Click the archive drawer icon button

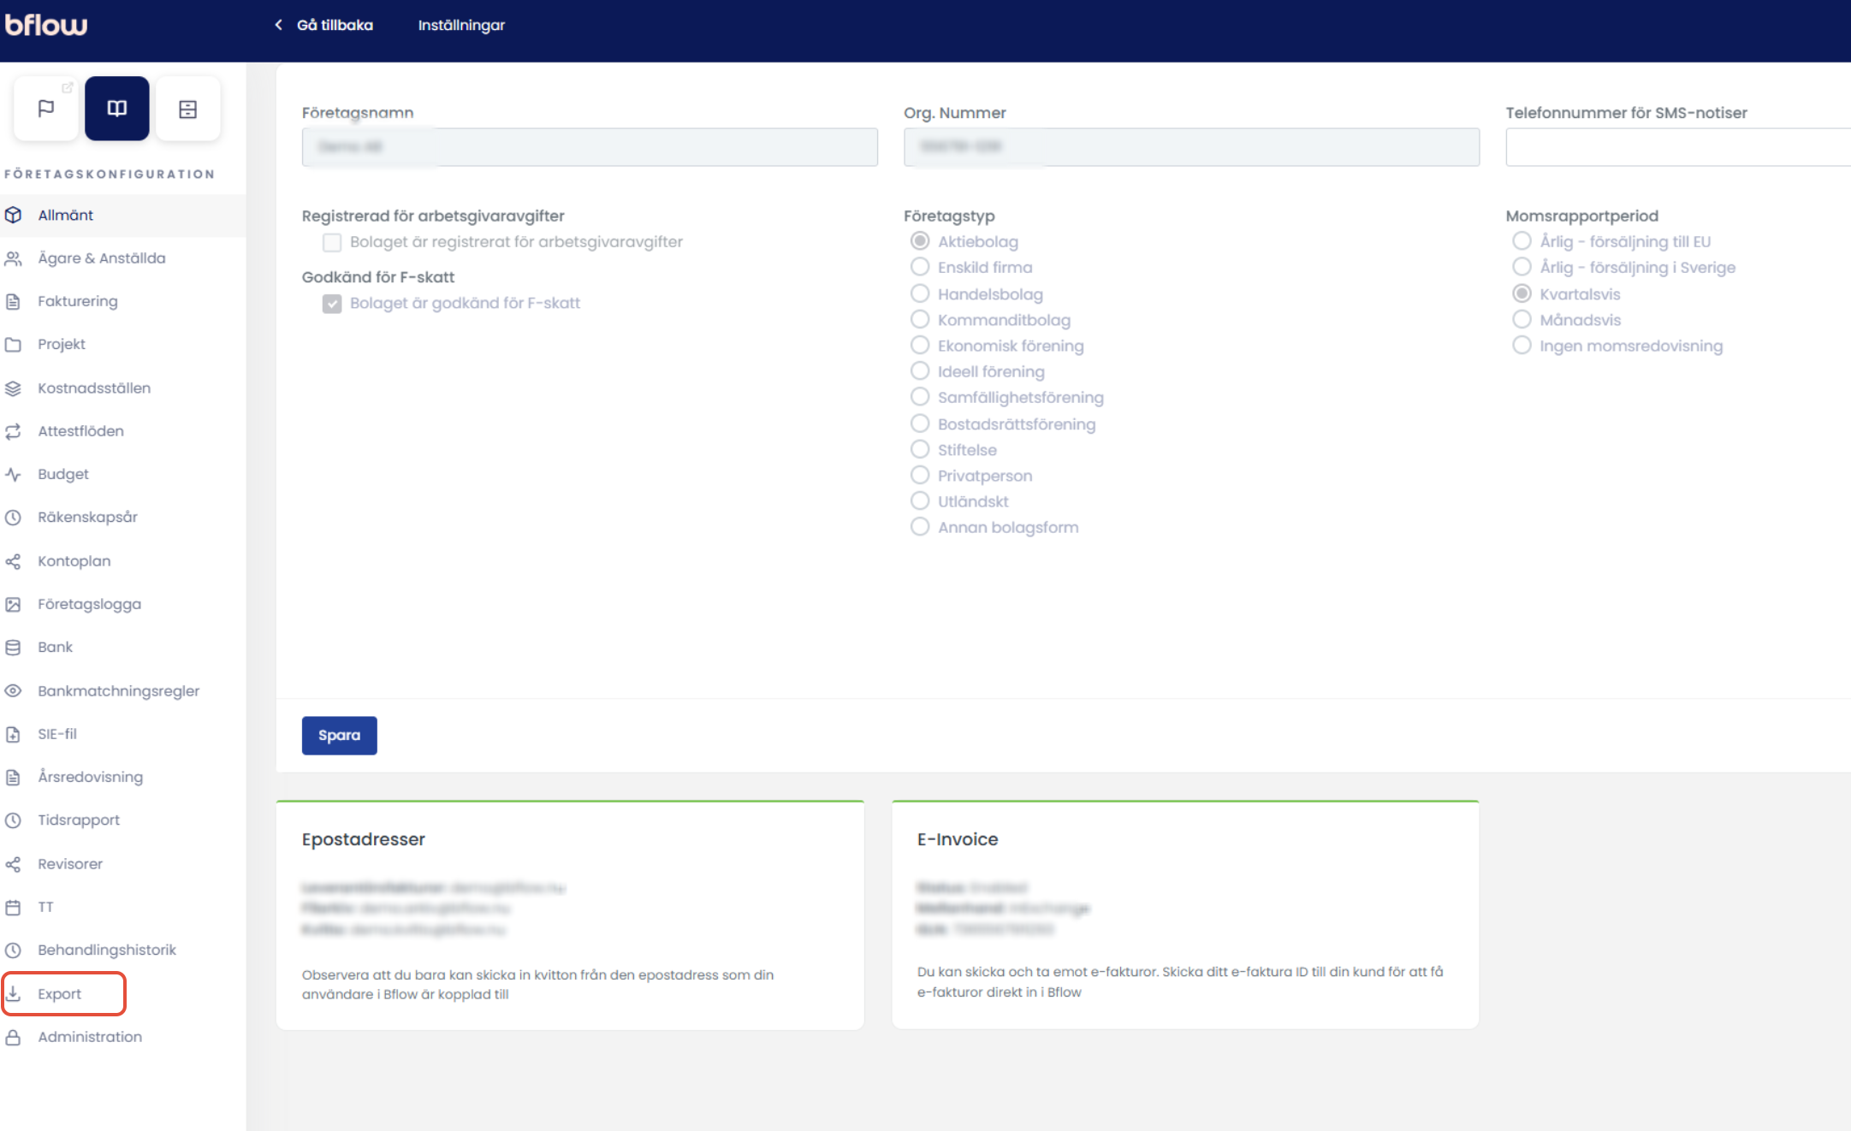point(187,109)
